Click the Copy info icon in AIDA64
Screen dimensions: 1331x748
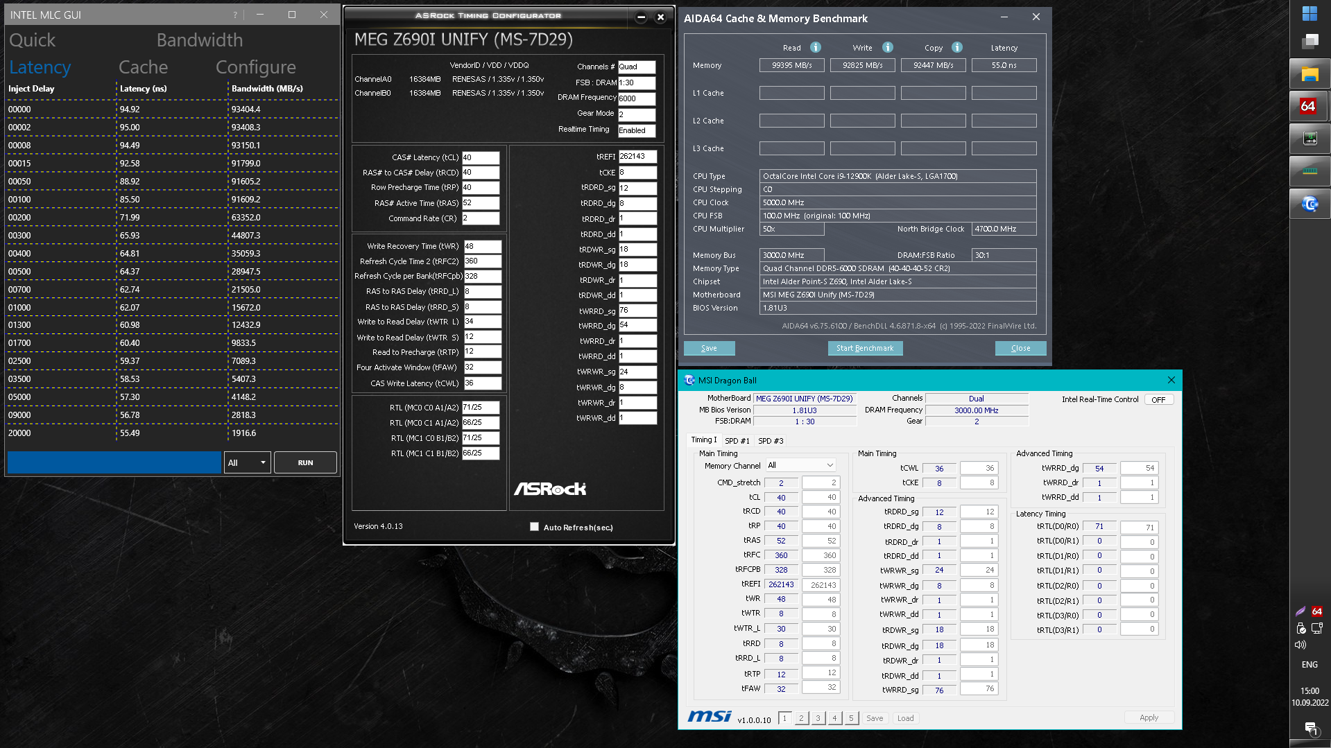point(957,47)
